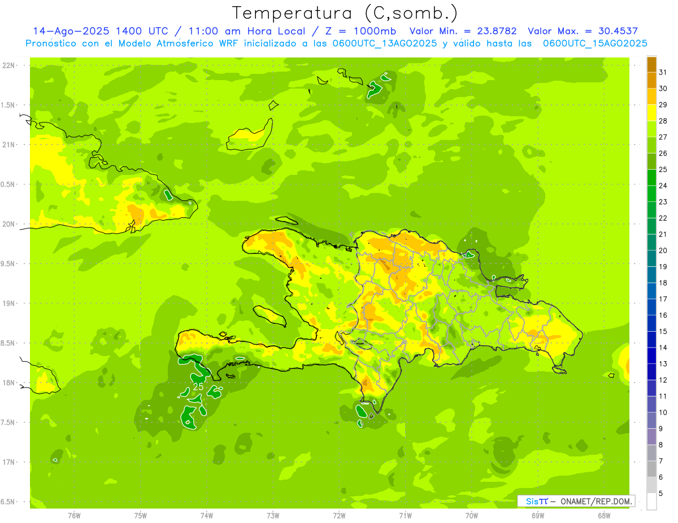Click the 74W longitude label
Screen dimensions: 678x523
tap(207, 516)
